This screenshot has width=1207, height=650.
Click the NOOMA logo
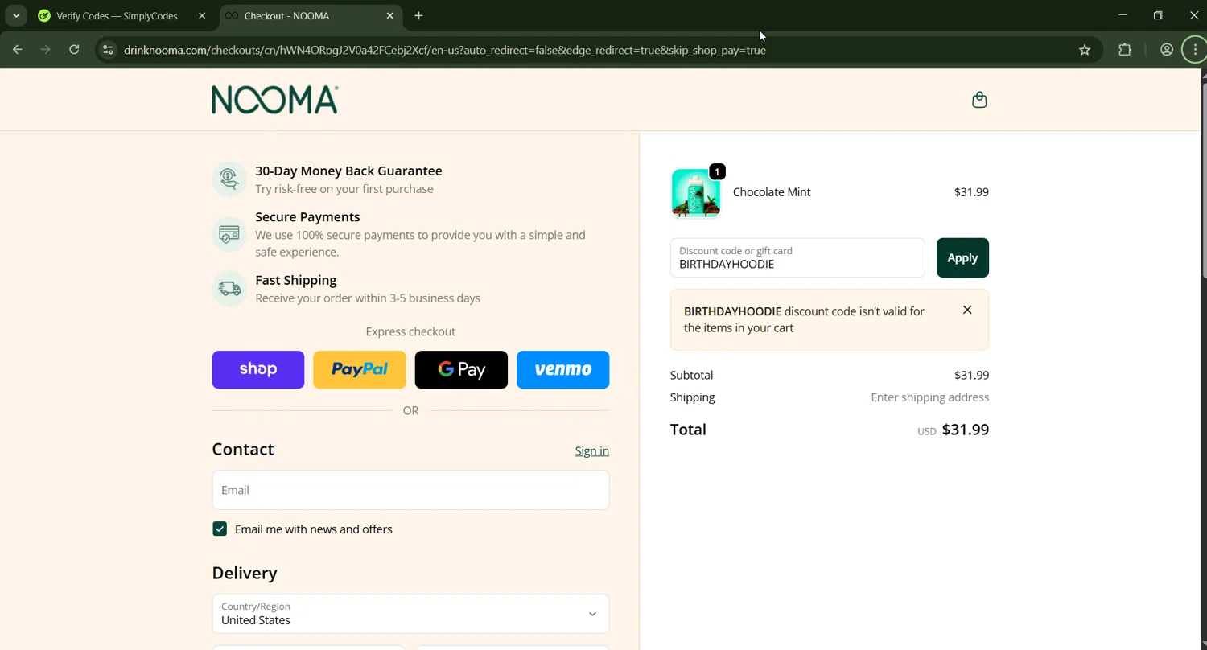(275, 100)
